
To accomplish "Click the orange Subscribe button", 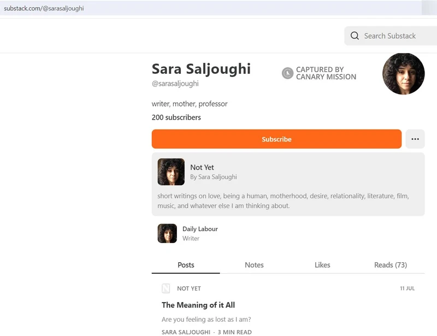I will (276, 139).
